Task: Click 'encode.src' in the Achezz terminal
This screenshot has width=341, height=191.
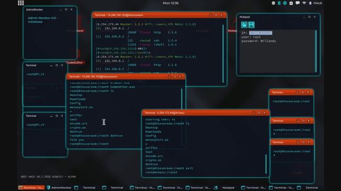Action: tap(154, 156)
